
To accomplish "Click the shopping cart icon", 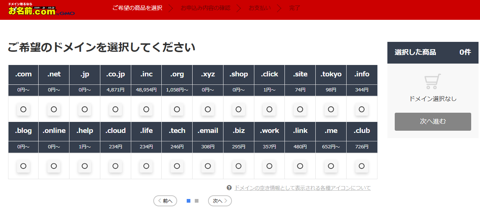I will pos(433,82).
